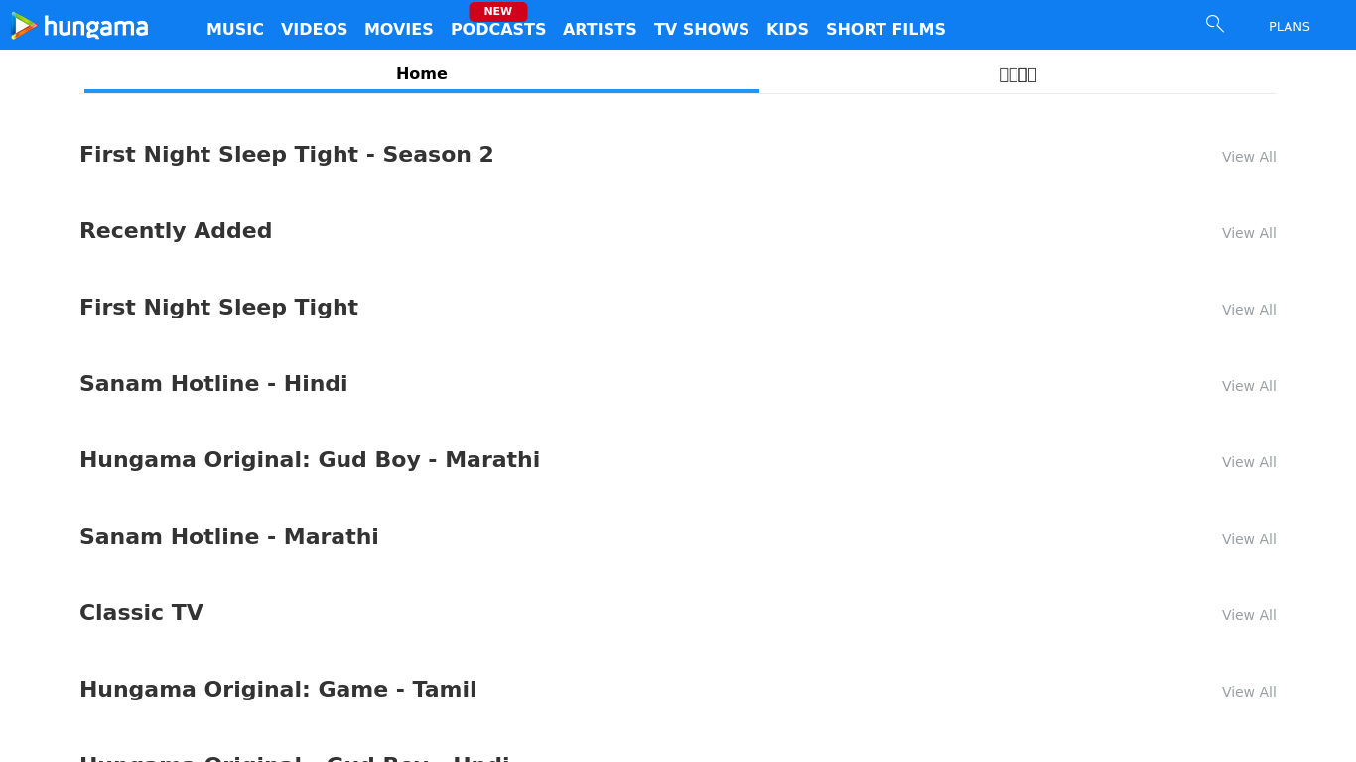
Task: Go to the Videos section
Action: point(314,30)
